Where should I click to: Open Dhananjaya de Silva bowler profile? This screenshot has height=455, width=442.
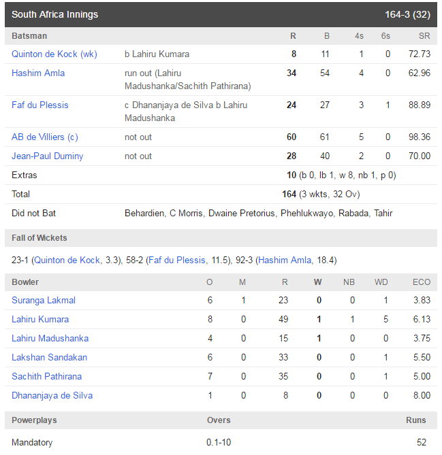[52, 396]
